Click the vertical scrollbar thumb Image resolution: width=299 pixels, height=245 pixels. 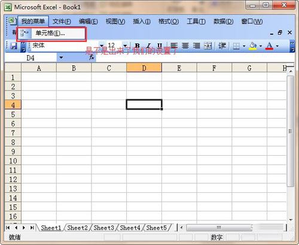[291, 131]
